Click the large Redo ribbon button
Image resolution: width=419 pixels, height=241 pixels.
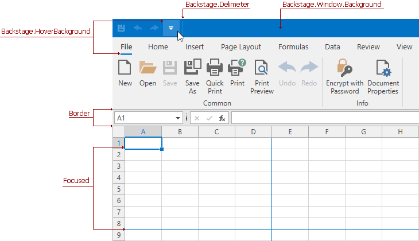[309, 73]
